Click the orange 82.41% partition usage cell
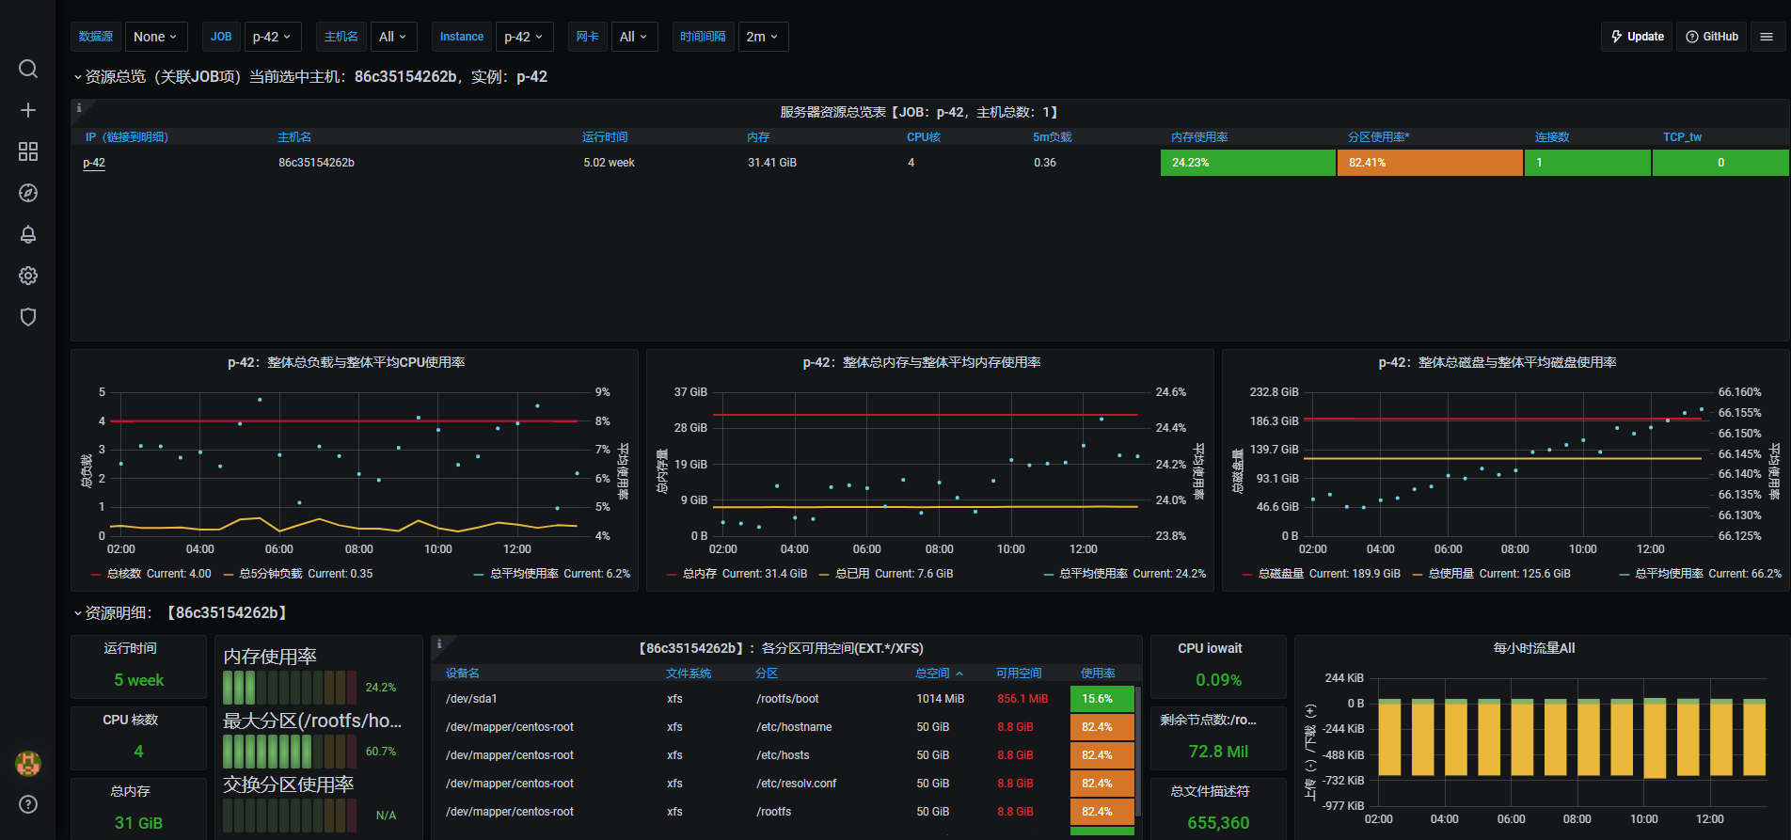This screenshot has height=840, width=1791. pyautogui.click(x=1429, y=163)
